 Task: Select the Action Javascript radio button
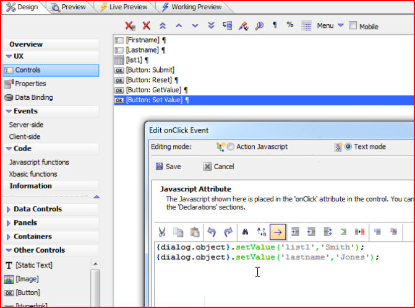pos(231,146)
